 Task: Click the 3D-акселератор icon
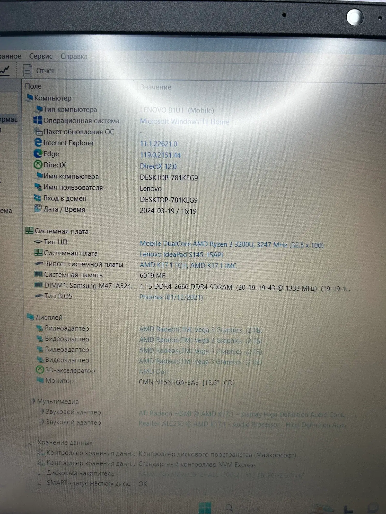coord(40,370)
